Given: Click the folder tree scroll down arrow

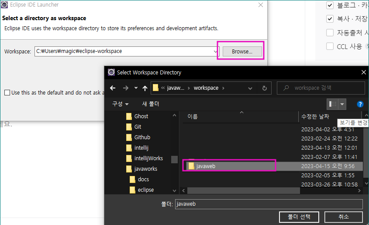Looking at the screenshot, I should tap(174, 190).
